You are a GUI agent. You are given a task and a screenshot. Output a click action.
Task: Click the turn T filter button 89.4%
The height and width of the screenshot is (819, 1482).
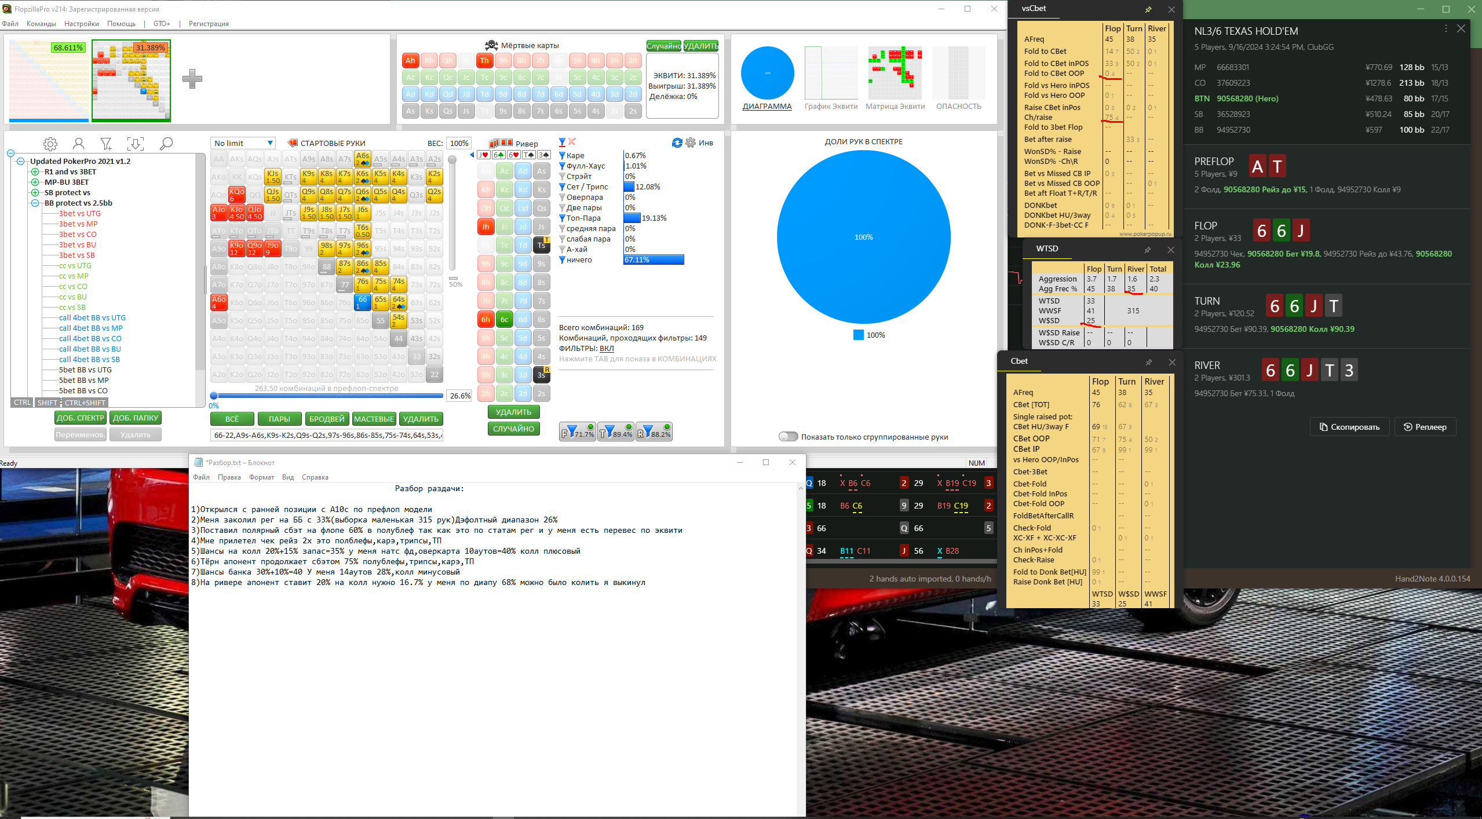pos(615,432)
